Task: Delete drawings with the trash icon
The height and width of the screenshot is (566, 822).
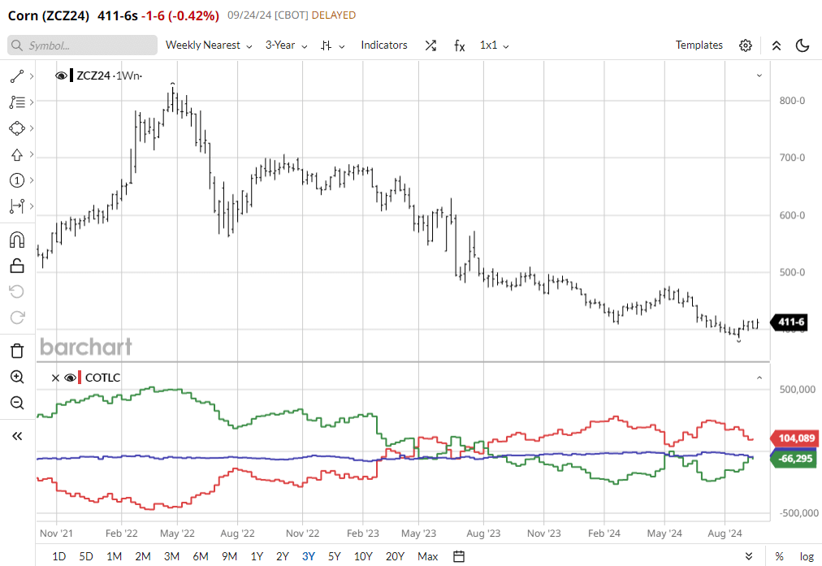Action: [16, 351]
